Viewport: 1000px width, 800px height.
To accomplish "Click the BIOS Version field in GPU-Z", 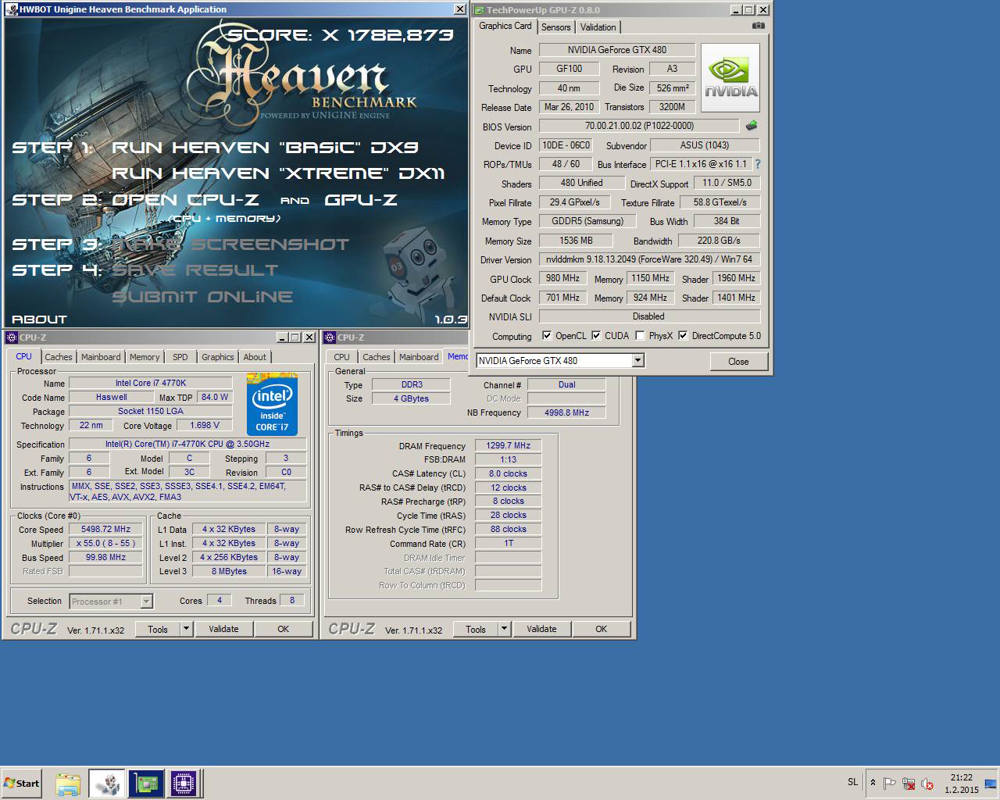I will [x=639, y=126].
